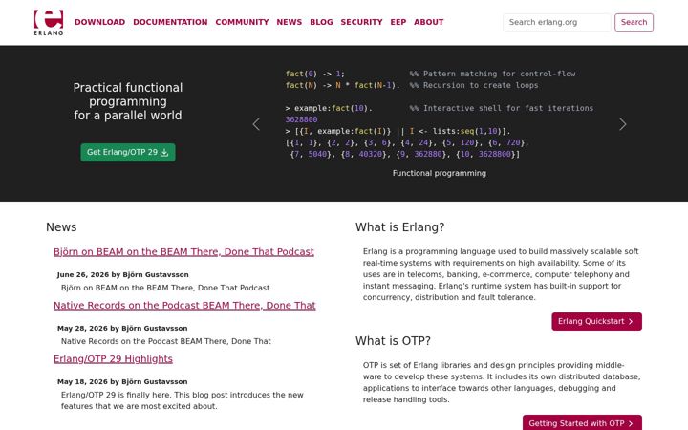
Task: Click the Erlang logo
Action: coord(49,22)
